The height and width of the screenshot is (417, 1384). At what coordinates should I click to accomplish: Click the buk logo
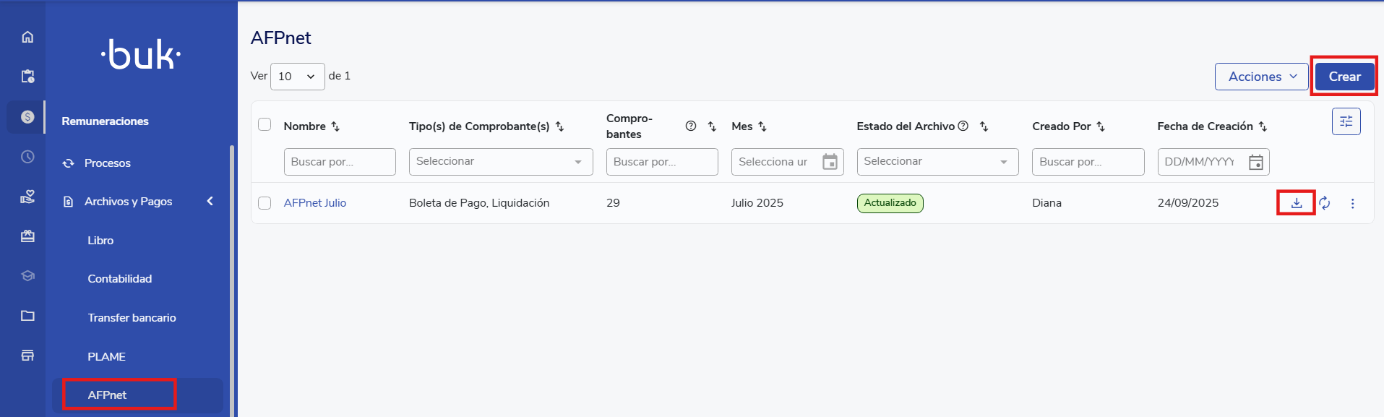(x=141, y=55)
